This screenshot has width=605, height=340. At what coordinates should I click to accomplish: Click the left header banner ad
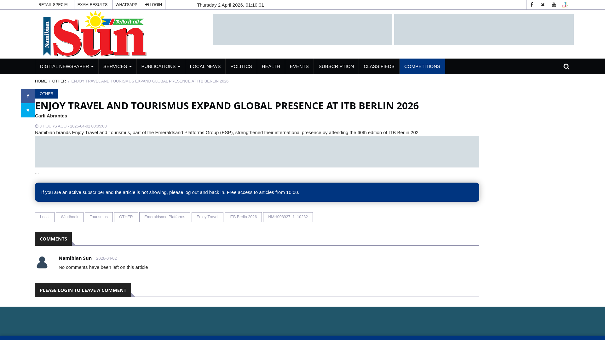click(x=302, y=30)
